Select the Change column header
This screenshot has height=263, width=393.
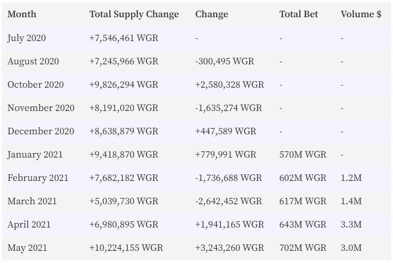[212, 14]
